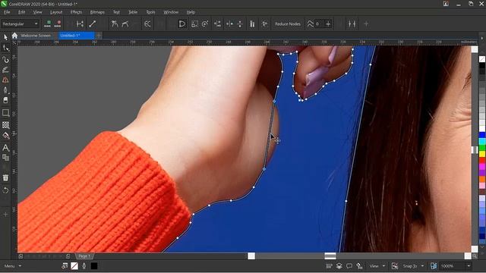Screen dimensions: 486x273
Task: Click the Align Nodes icon
Action: tap(217, 24)
